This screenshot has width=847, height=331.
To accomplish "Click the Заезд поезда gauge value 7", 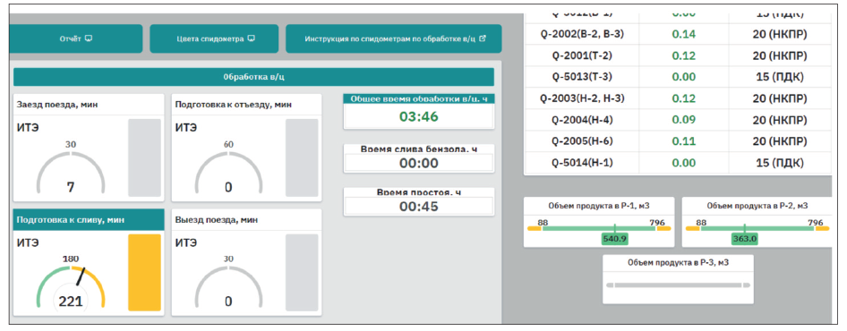I will (71, 187).
